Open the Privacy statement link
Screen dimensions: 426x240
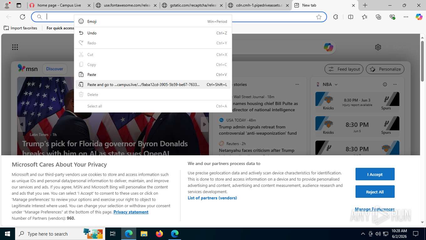coord(131,212)
